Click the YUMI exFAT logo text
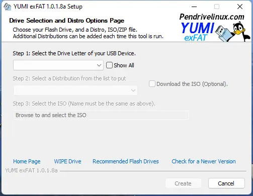This screenshot has height=196, width=253. coord(197,32)
